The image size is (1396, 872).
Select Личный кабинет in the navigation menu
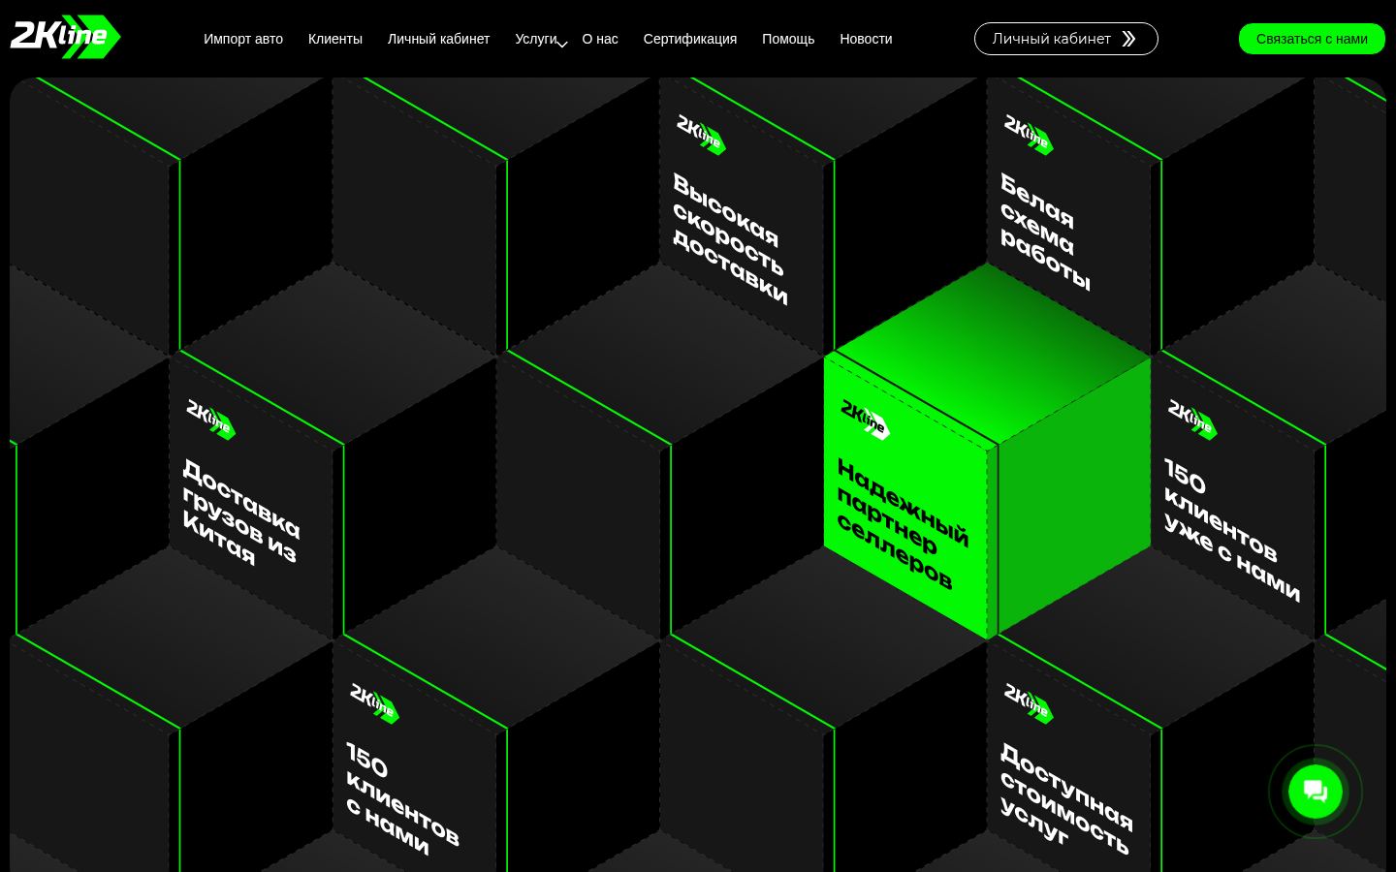click(x=438, y=39)
